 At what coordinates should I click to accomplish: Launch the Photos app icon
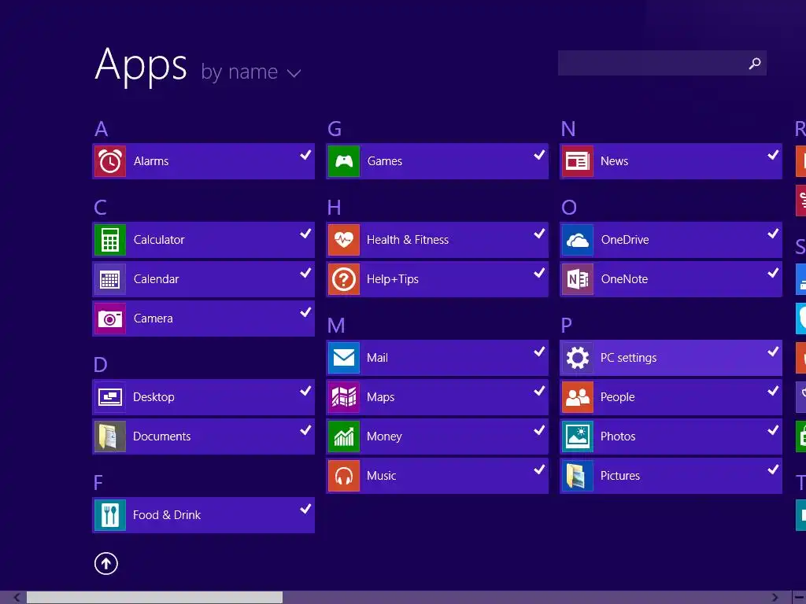coord(578,436)
